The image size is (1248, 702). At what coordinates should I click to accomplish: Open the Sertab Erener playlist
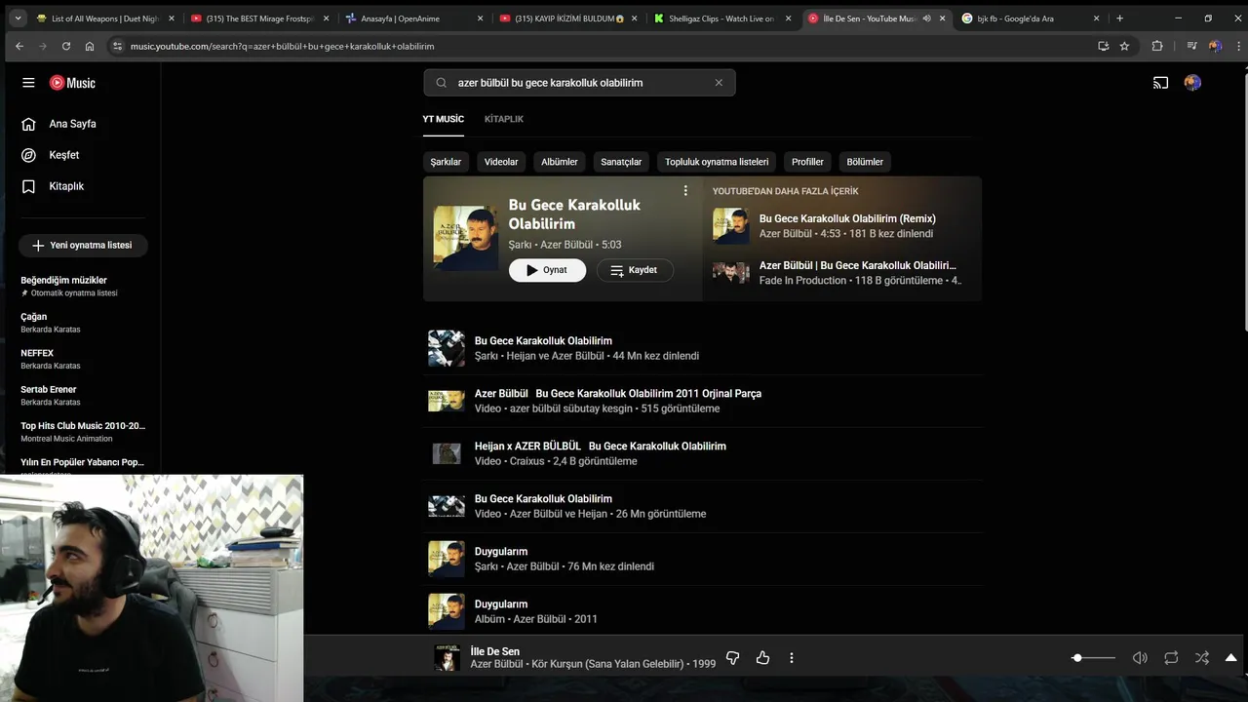[83, 395]
